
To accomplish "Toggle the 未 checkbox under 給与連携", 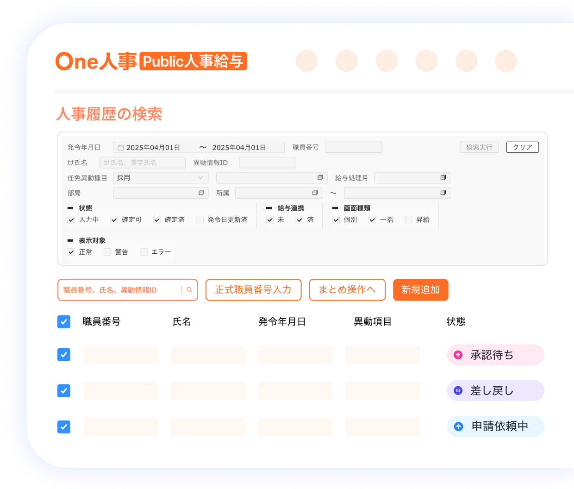I will pos(270,219).
